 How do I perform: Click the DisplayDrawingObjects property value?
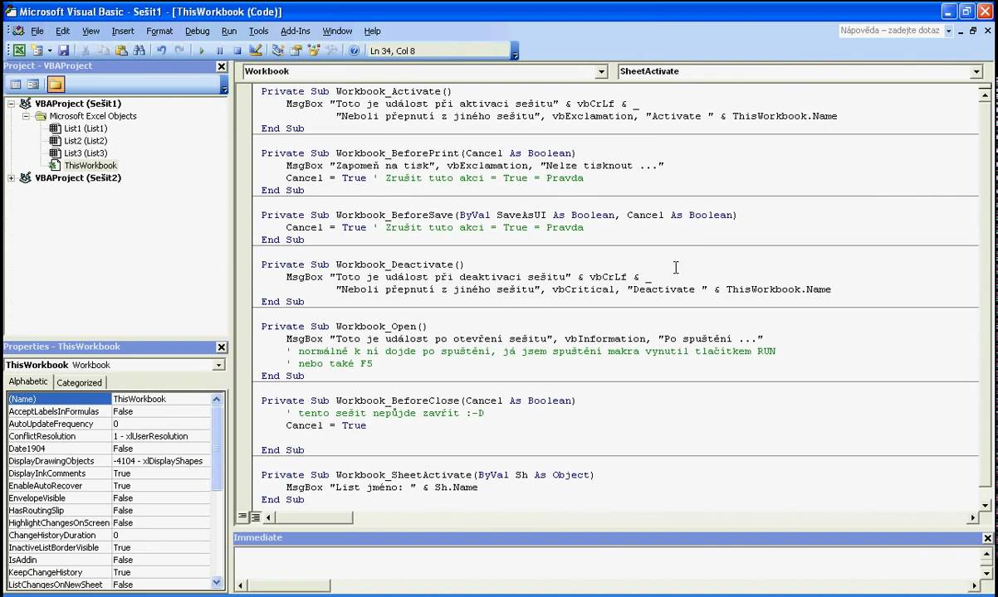coord(161,461)
